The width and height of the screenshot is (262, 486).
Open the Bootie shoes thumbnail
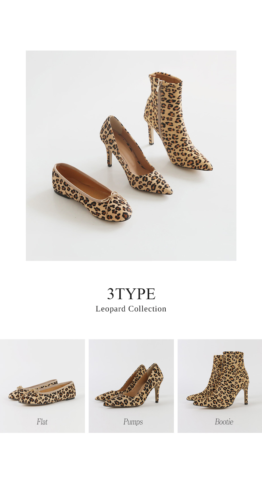220,386
